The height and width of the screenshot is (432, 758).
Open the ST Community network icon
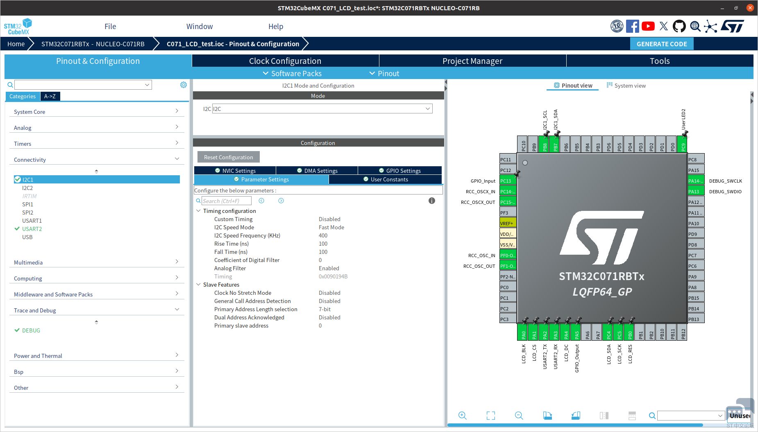click(711, 26)
